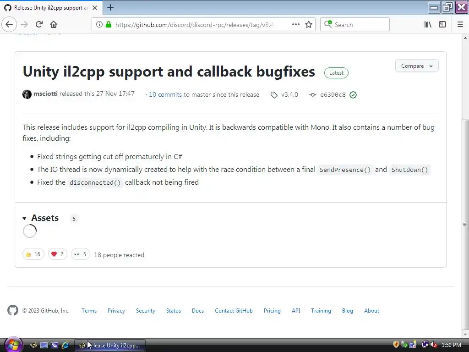The image size is (469, 352).
Task: Open the Windows Start orb
Action: 13,345
